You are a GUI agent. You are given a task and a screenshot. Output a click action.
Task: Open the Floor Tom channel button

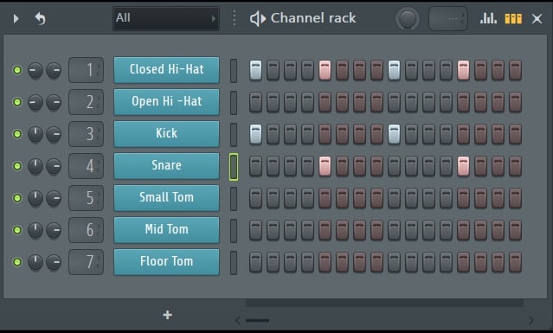point(166,262)
